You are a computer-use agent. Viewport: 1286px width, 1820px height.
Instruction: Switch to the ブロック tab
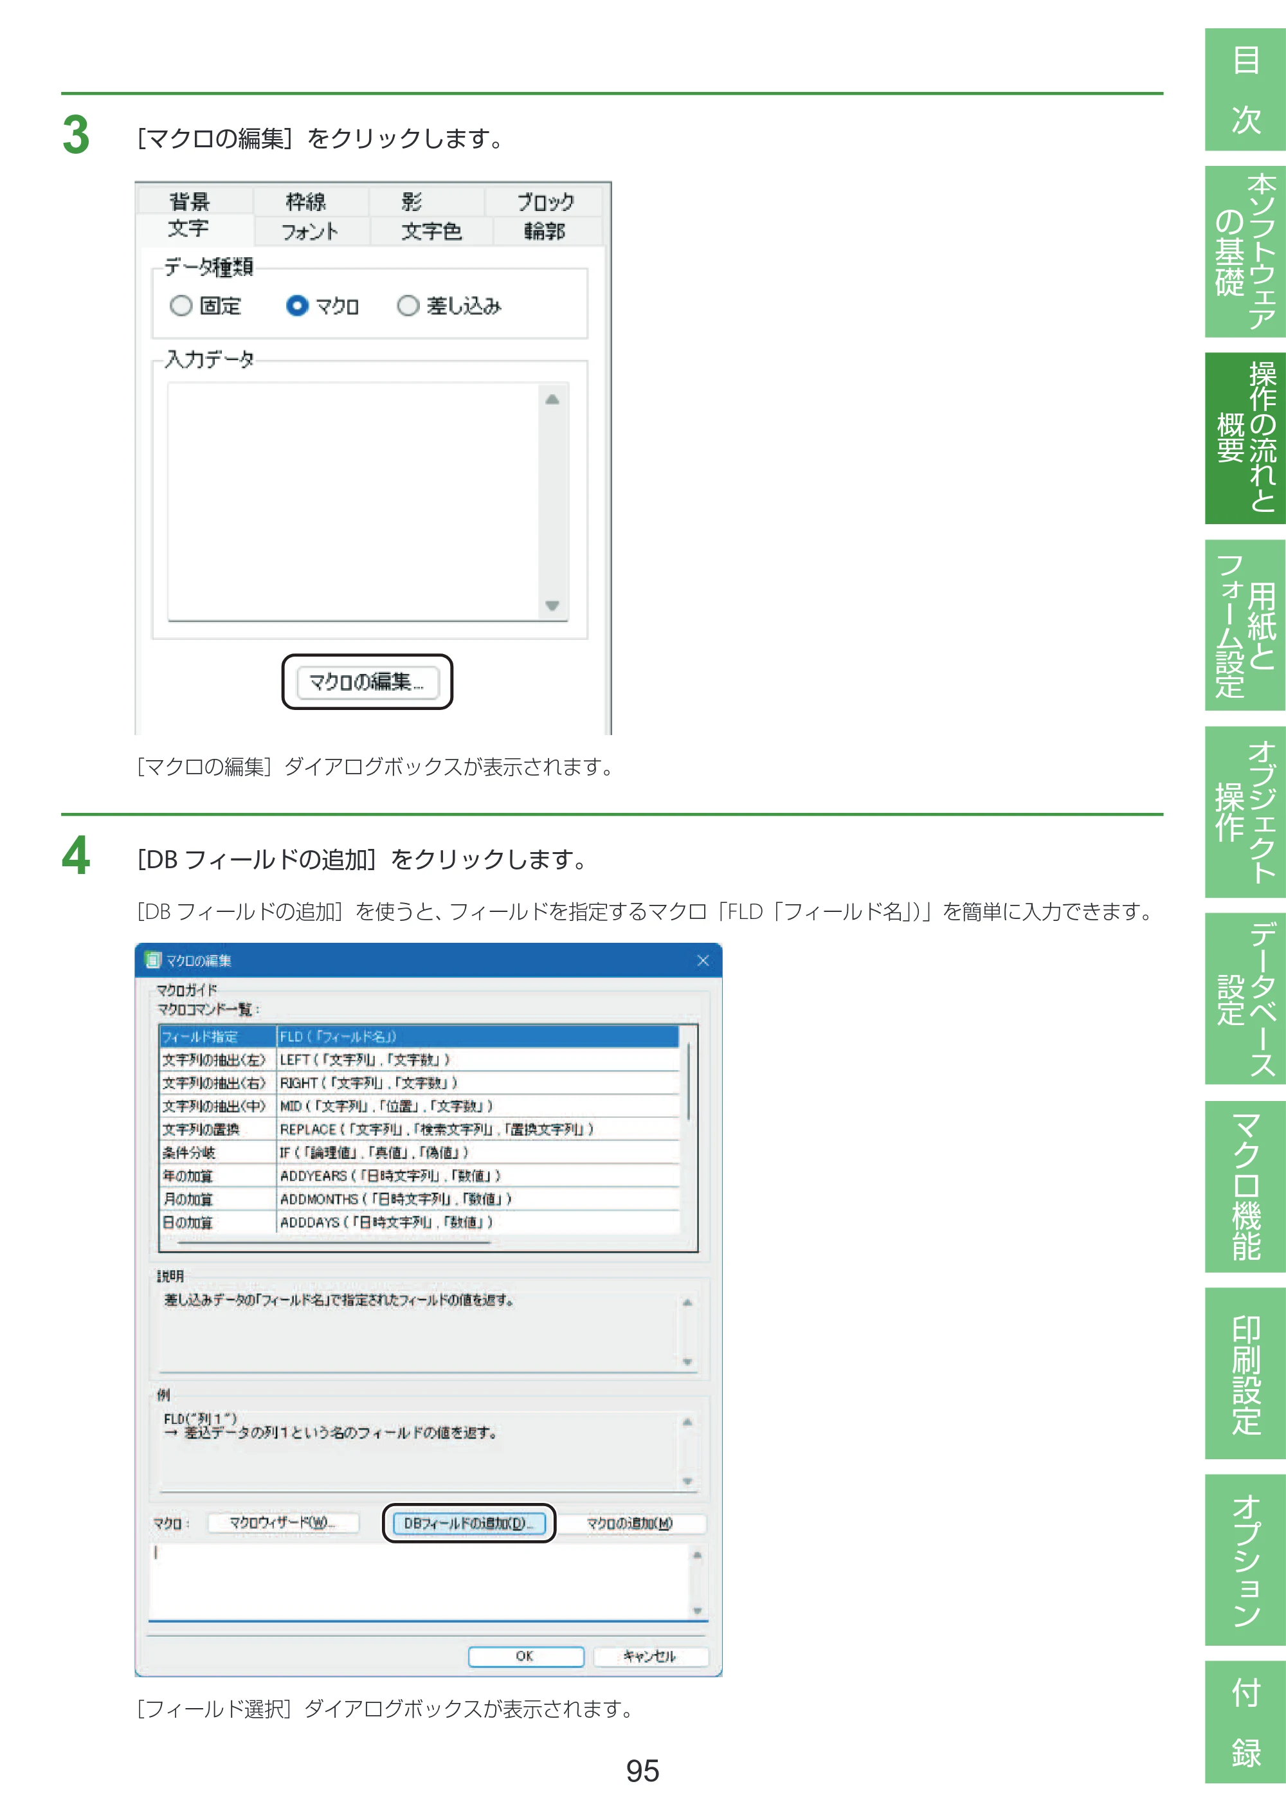point(543,201)
